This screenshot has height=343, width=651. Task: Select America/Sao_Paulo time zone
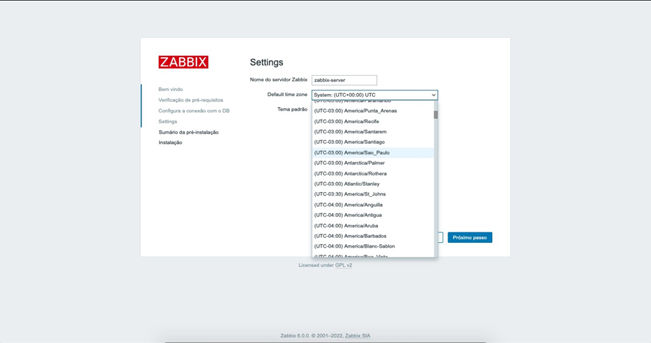[x=373, y=152]
